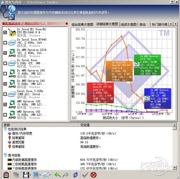This screenshot has width=180, height=179.
Task: Click the stethoscope Sandra logo icon
Action: [8, 12]
